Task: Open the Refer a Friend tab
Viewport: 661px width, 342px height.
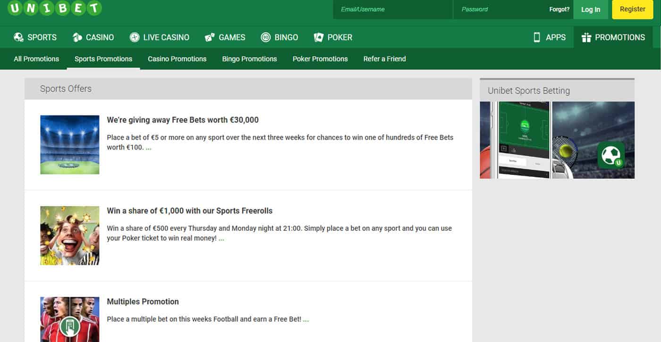Action: coord(384,59)
